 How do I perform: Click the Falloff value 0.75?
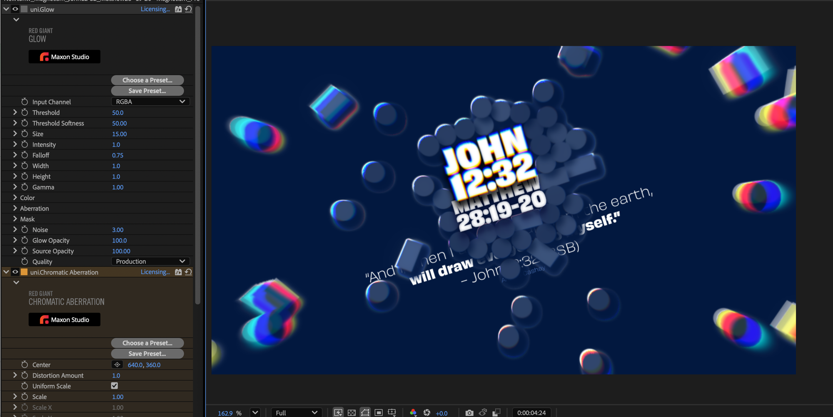(x=118, y=155)
